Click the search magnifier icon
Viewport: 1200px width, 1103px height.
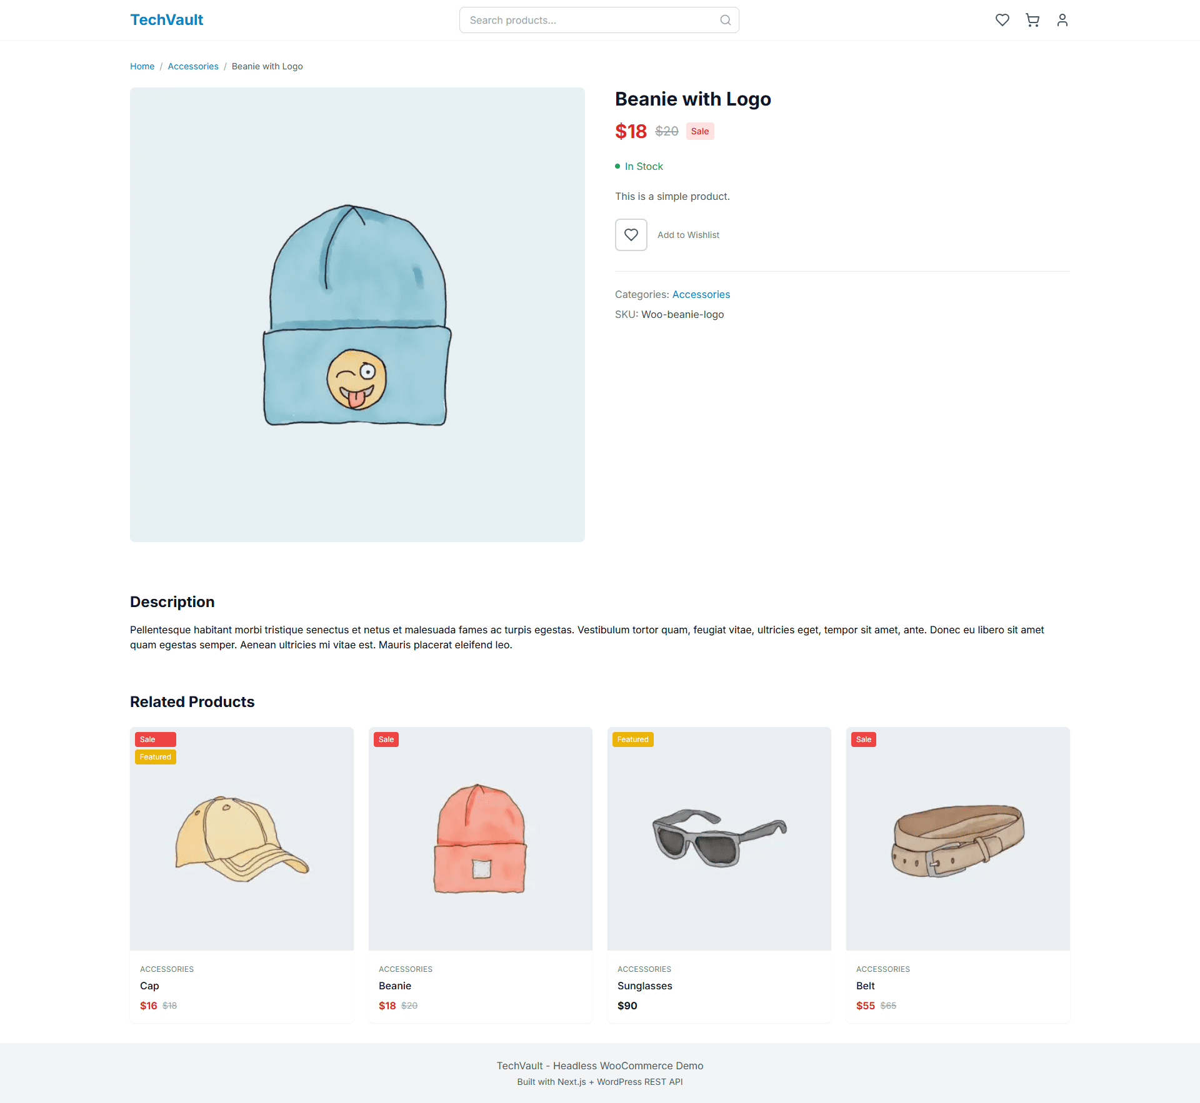[726, 20]
